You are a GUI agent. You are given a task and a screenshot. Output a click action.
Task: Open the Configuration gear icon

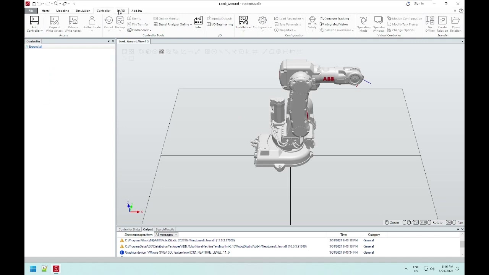coord(262,21)
